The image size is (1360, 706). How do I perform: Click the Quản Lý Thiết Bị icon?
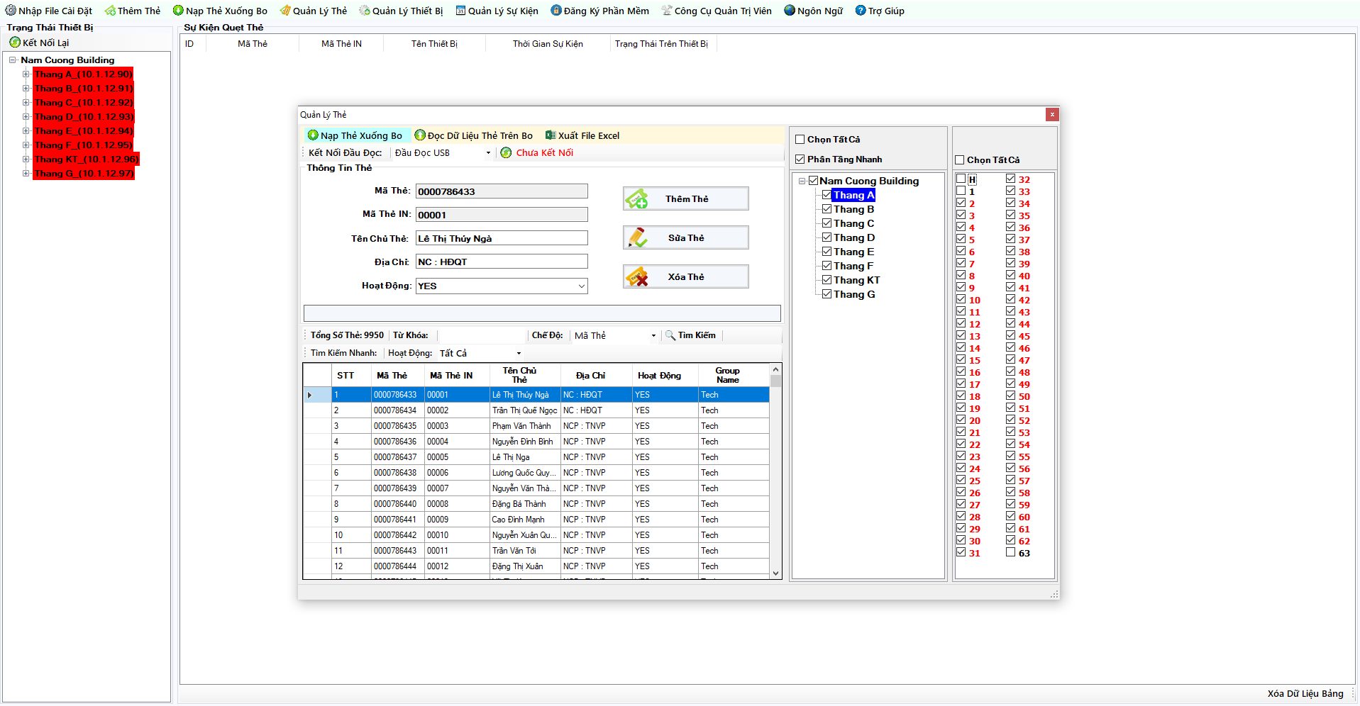364,11
